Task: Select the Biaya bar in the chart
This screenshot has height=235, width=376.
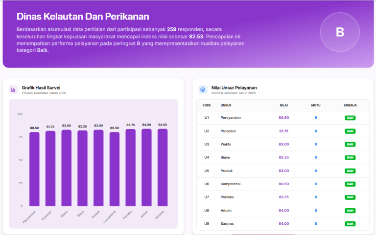Action: coord(82,168)
